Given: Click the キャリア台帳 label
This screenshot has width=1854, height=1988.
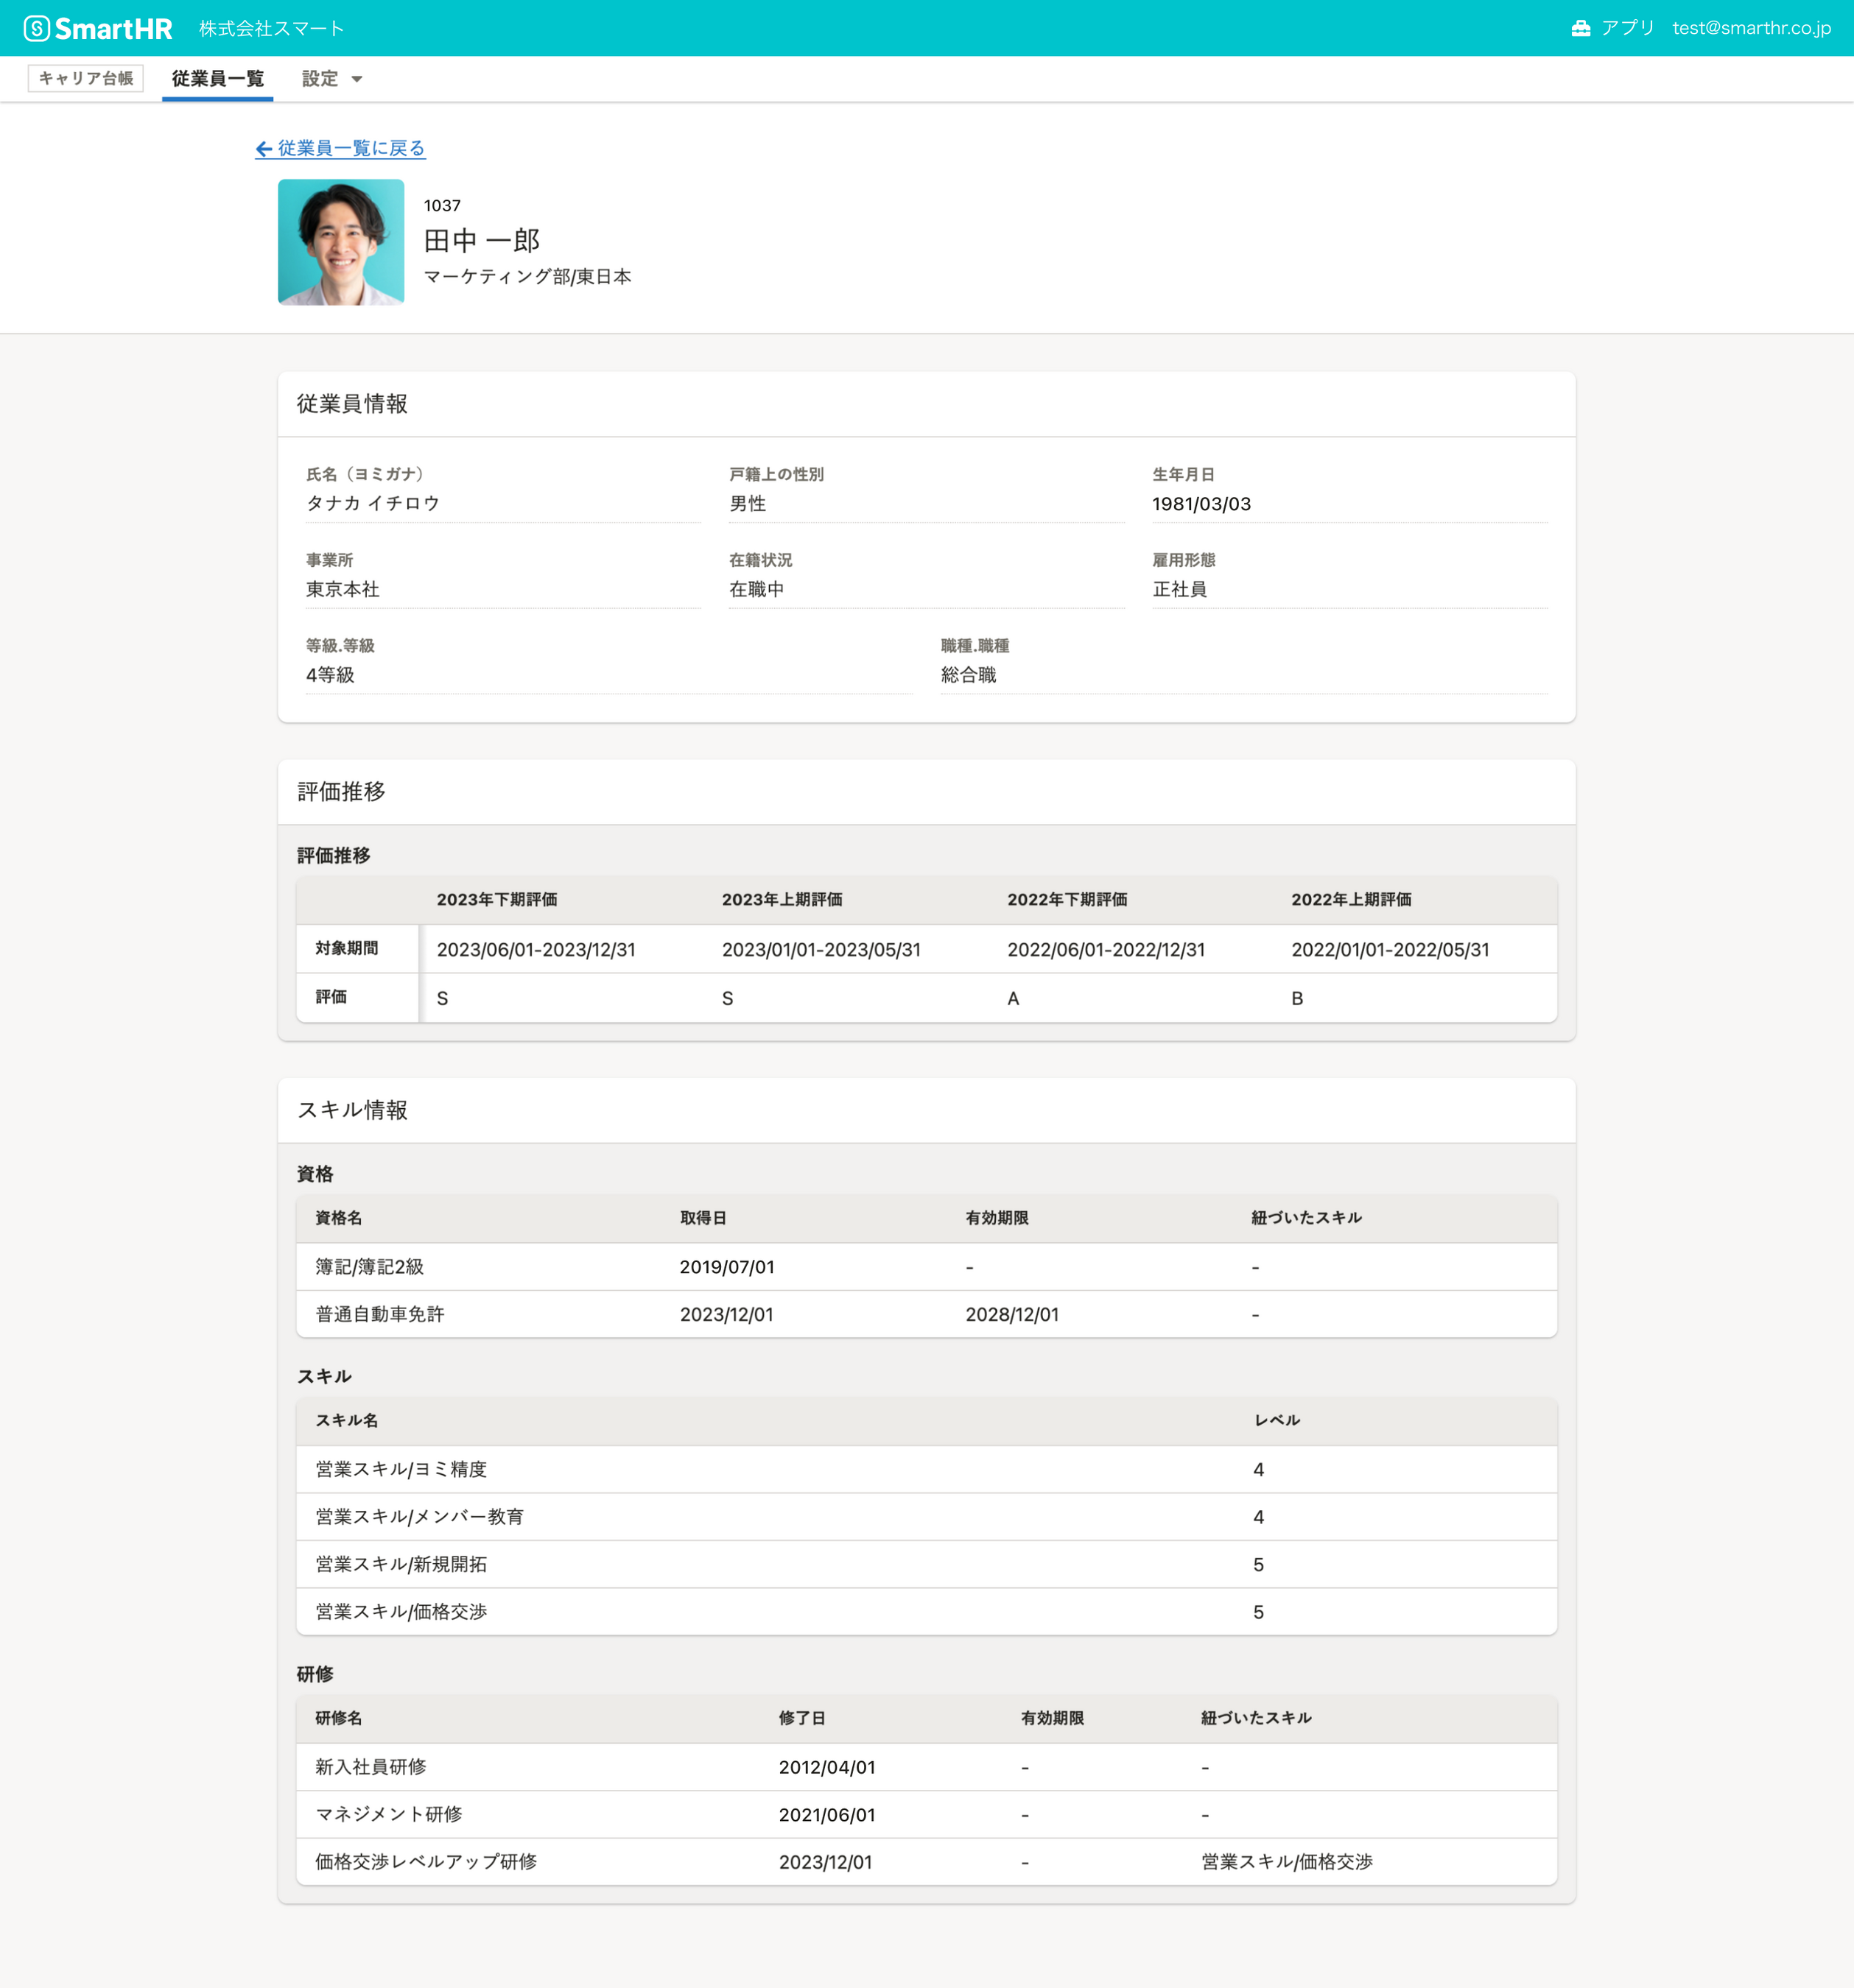Looking at the screenshot, I should 86,78.
